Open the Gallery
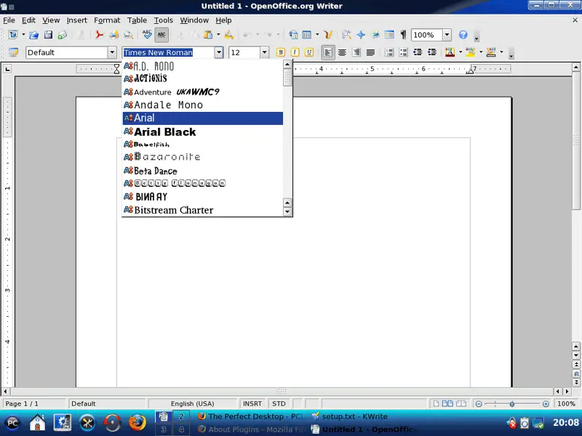Image resolution: width=582 pixels, height=436 pixels. [375, 35]
